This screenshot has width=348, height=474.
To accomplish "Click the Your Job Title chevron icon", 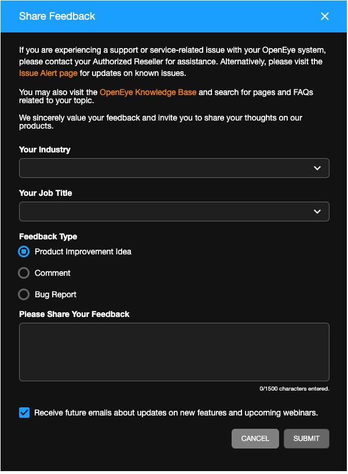I will 317,212.
